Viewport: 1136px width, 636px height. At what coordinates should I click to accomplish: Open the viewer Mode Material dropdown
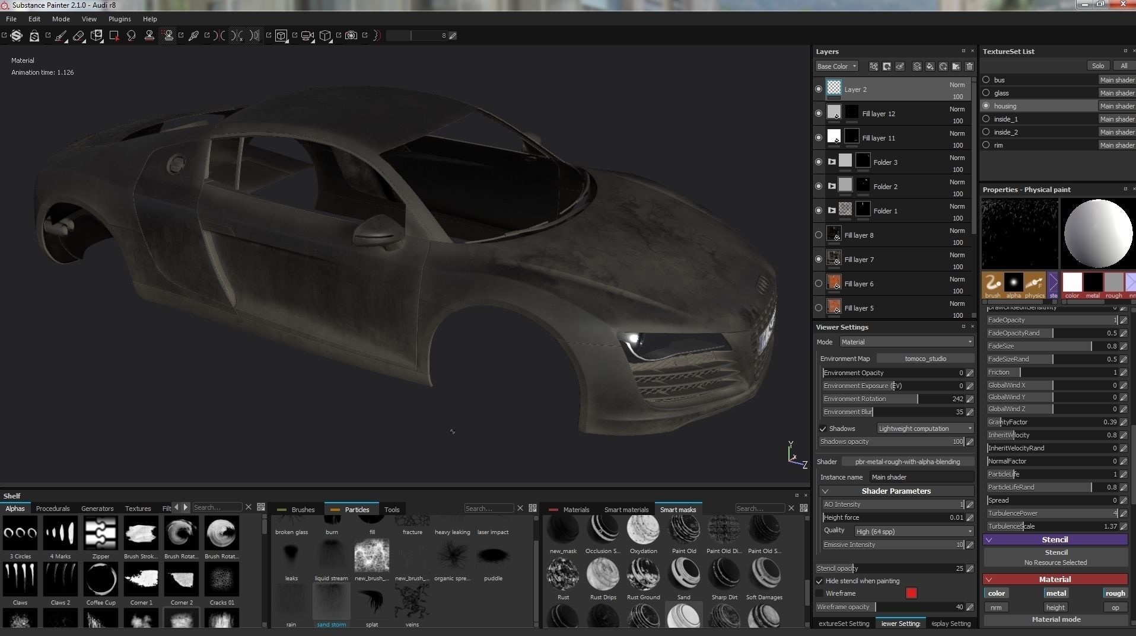(x=906, y=342)
